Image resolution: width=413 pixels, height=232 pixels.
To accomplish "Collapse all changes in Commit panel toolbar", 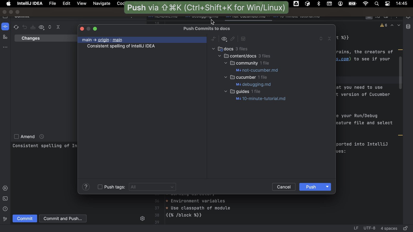I will pos(58,27).
